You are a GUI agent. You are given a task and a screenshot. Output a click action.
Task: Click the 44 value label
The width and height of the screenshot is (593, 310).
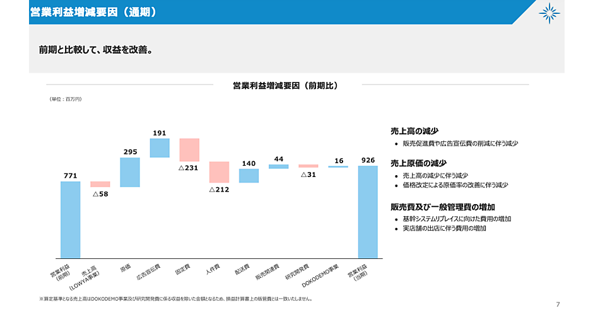click(x=279, y=159)
